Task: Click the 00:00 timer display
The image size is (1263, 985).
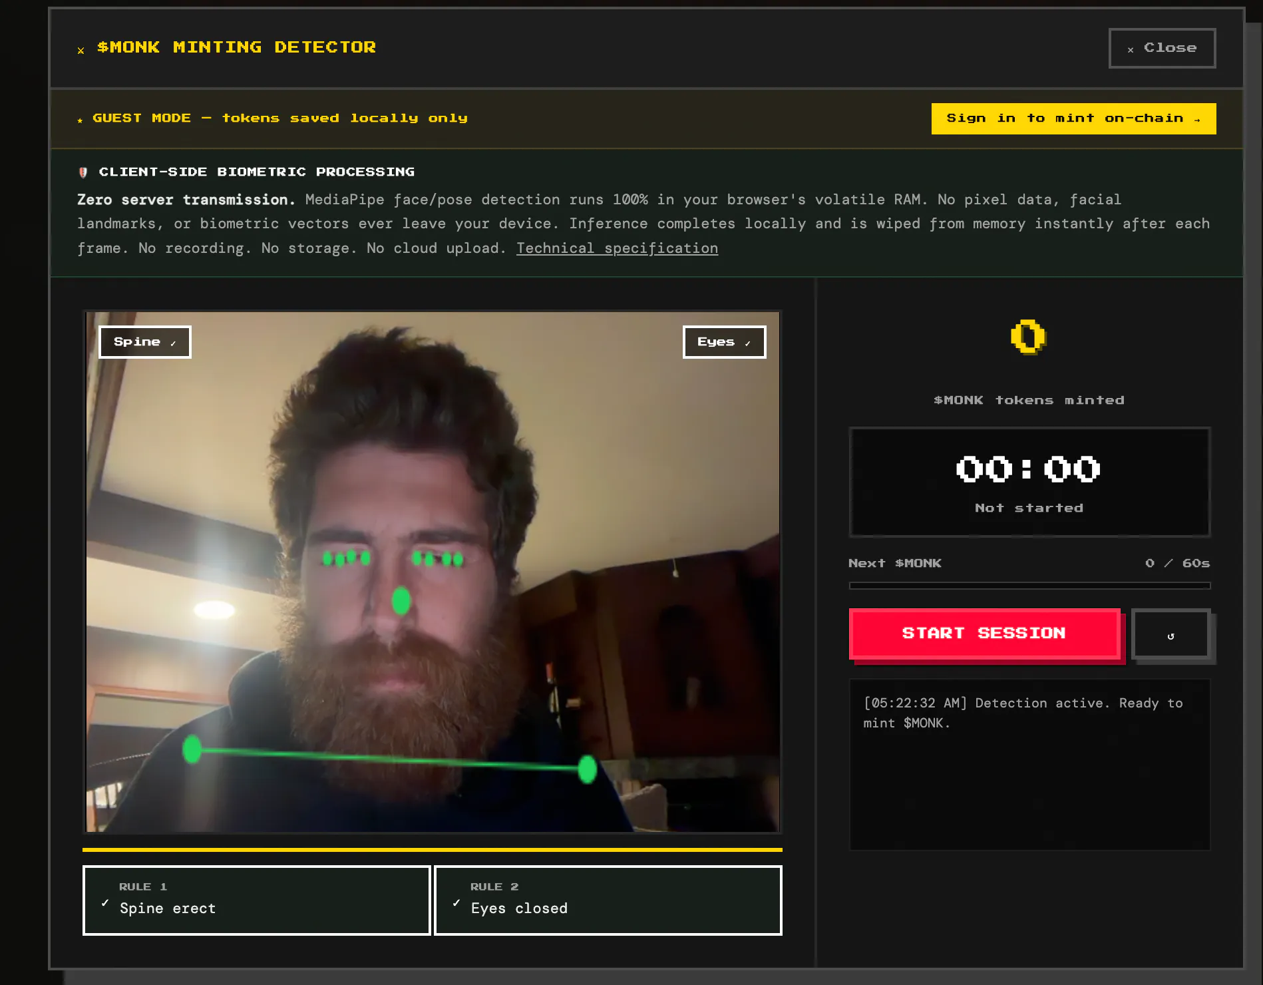Action: pos(1029,469)
